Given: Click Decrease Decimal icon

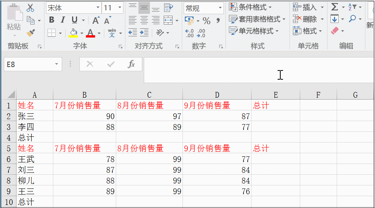Looking at the screenshot, I should [x=201, y=33].
